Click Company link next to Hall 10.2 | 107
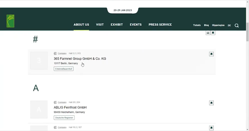The width and height of the screenshot is (249, 131). click(62, 127)
